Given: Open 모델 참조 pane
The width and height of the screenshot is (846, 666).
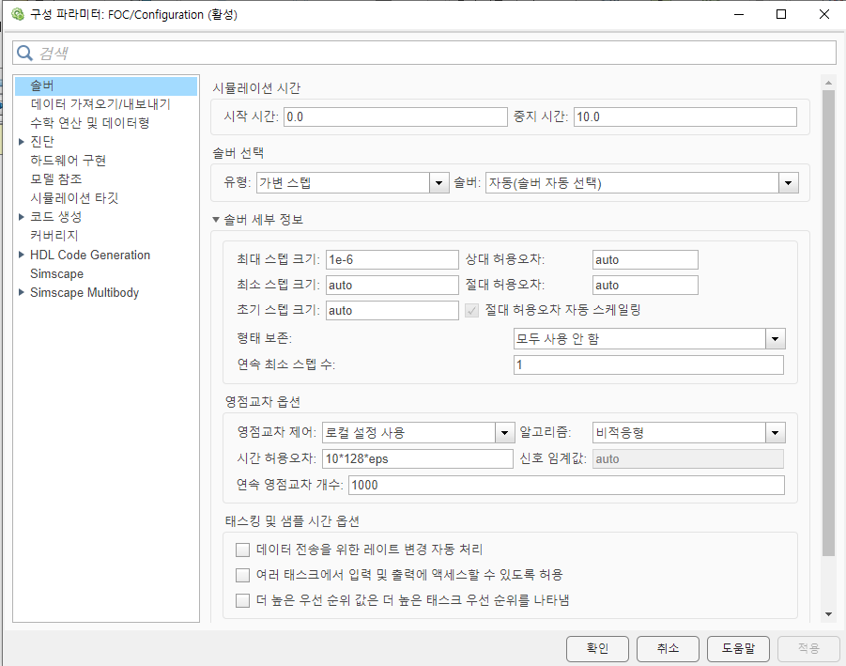Looking at the screenshot, I should (56, 179).
